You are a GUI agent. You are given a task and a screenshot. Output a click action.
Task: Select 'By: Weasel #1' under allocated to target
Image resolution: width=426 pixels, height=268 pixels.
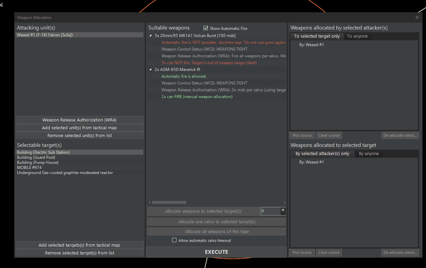pyautogui.click(x=312, y=162)
